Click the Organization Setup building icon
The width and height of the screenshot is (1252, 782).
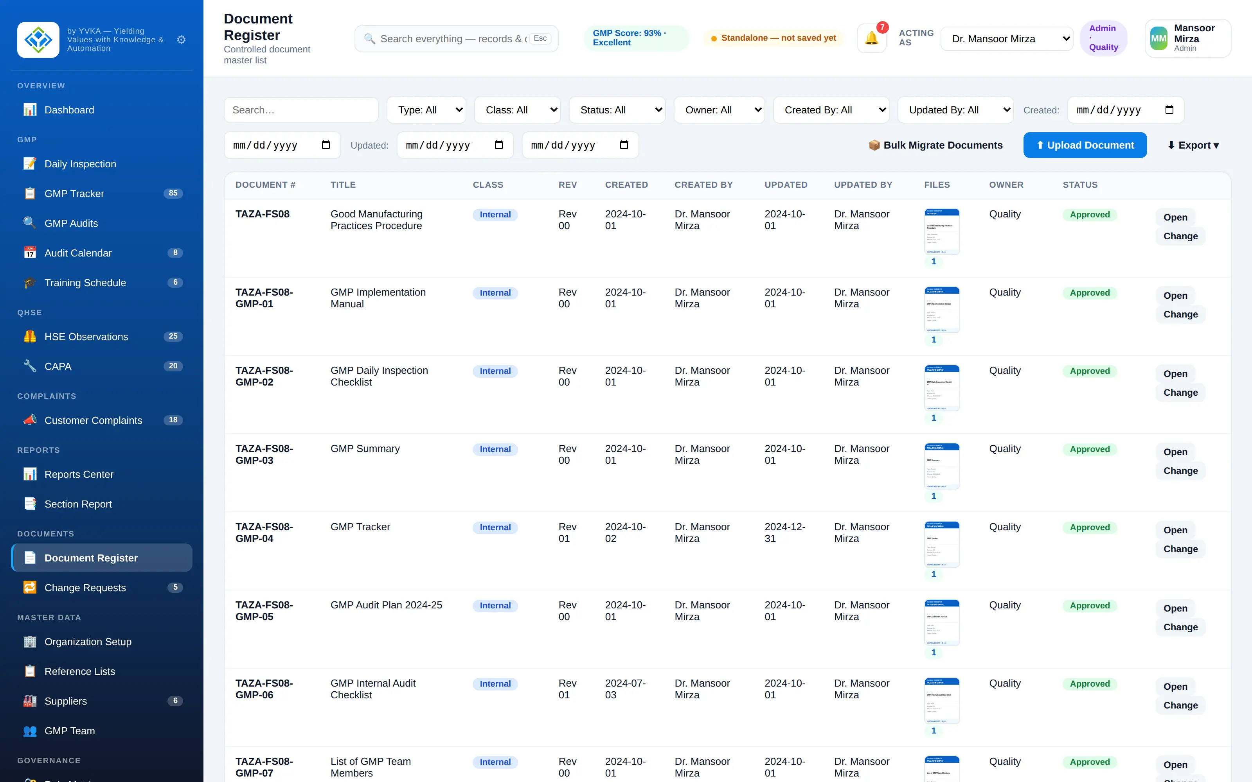click(30, 641)
